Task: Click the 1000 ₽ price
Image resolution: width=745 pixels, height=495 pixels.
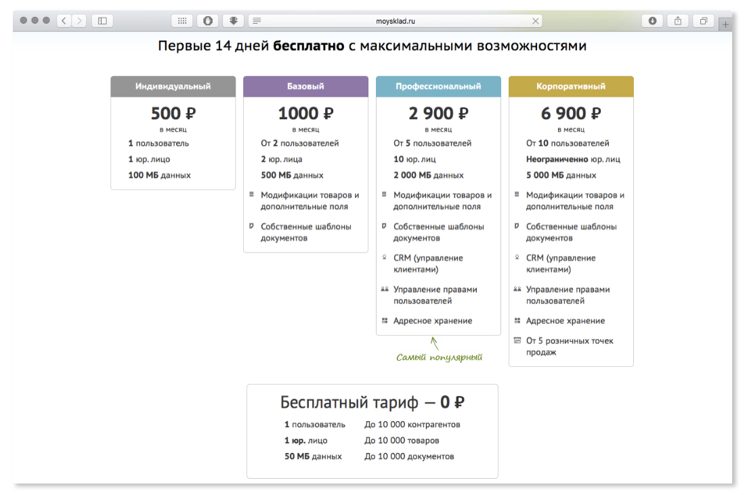Action: 305,114
